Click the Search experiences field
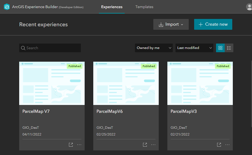 point(50,48)
